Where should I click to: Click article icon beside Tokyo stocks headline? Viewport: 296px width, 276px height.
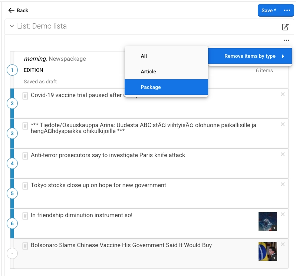point(25,186)
